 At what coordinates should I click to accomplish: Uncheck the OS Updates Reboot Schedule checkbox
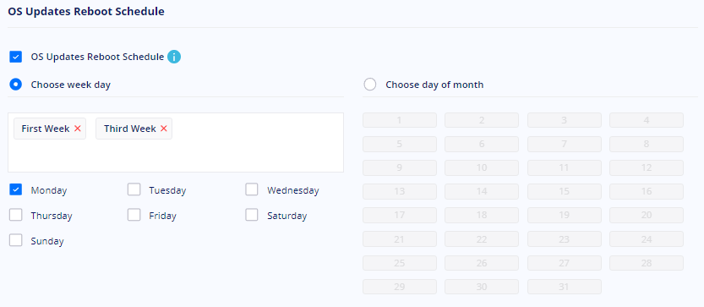(16, 57)
